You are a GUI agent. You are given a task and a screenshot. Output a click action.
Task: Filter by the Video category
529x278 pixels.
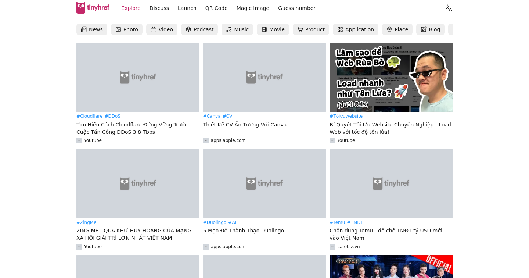pyautogui.click(x=162, y=29)
